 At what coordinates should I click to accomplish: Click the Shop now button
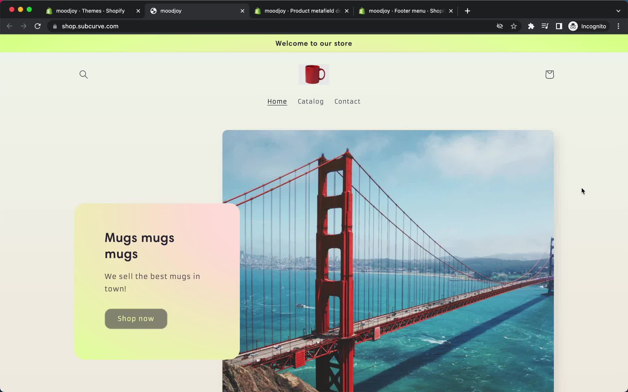[136, 318]
